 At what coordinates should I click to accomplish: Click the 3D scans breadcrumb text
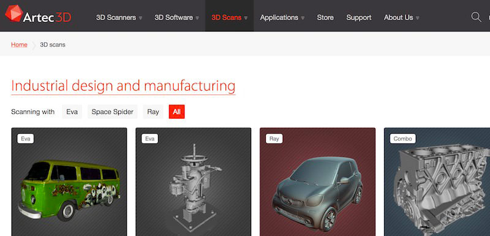pos(53,45)
